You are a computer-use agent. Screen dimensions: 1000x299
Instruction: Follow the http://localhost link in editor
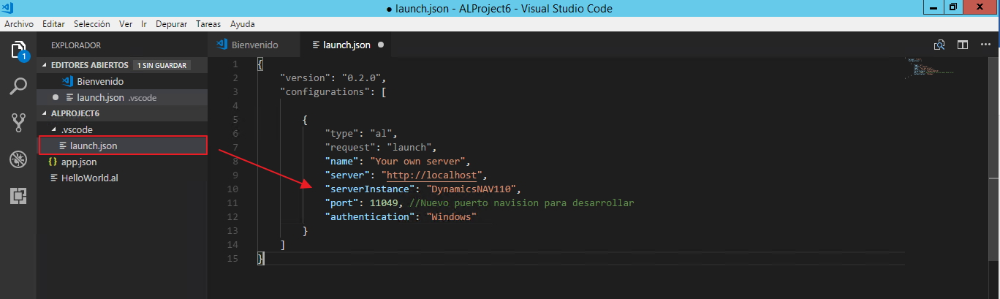coord(431,175)
